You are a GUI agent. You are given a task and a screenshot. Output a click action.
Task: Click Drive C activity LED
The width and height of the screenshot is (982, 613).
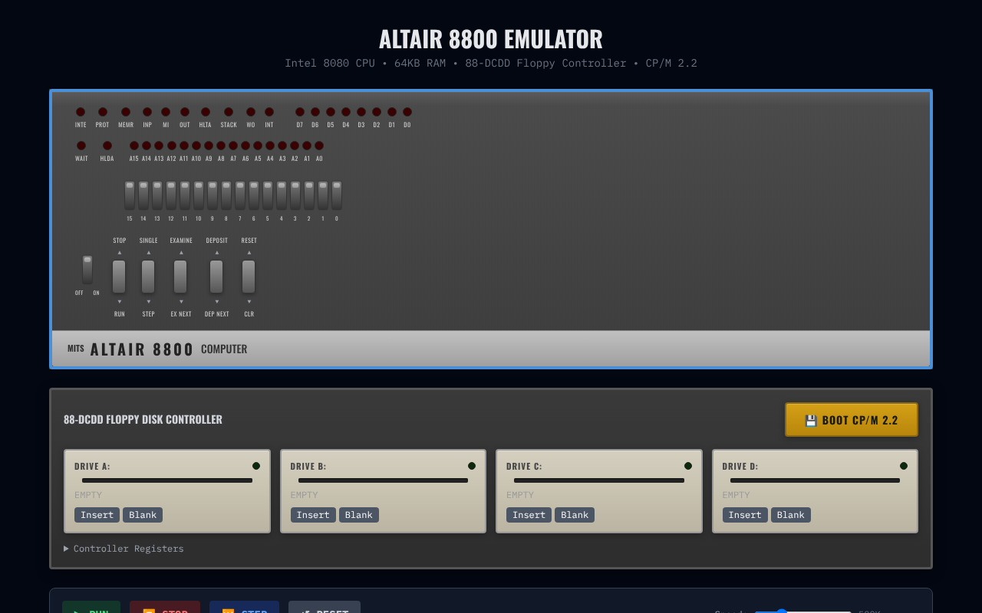(688, 466)
